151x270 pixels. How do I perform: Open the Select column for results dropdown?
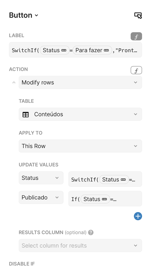(x=80, y=246)
